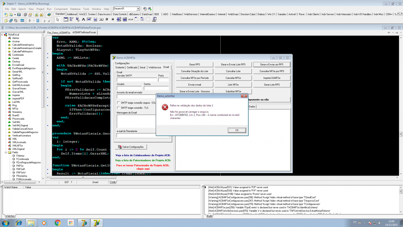Click the Run program icon
This screenshot has width=403, height=227.
pyautogui.click(x=29, y=21)
